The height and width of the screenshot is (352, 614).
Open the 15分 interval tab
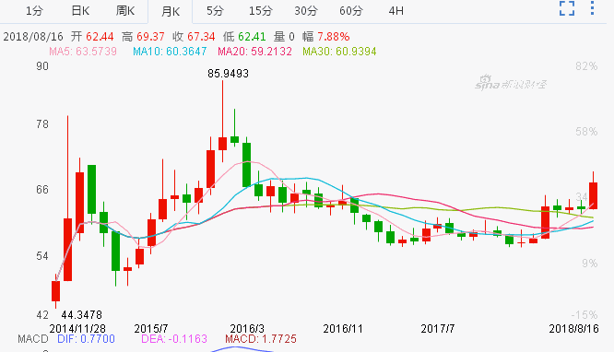point(260,11)
